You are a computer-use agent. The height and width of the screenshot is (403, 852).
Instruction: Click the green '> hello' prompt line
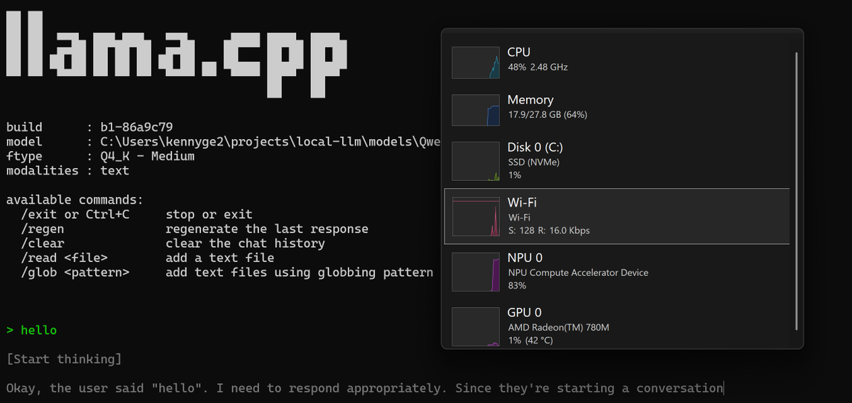[x=31, y=331]
